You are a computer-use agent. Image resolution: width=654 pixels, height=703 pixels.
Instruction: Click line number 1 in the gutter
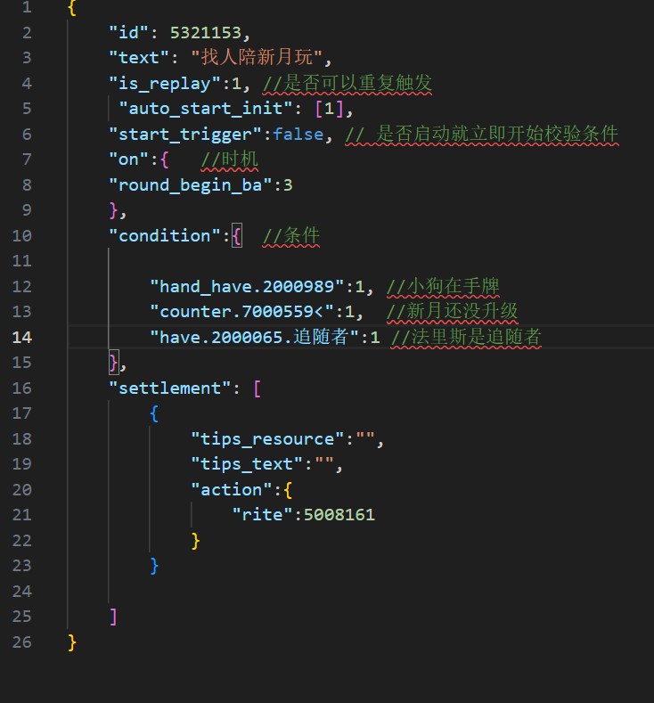click(27, 7)
